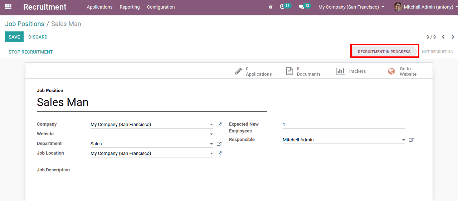Click the Expected New Employees input
The height and width of the screenshot is (201, 458).
point(344,124)
